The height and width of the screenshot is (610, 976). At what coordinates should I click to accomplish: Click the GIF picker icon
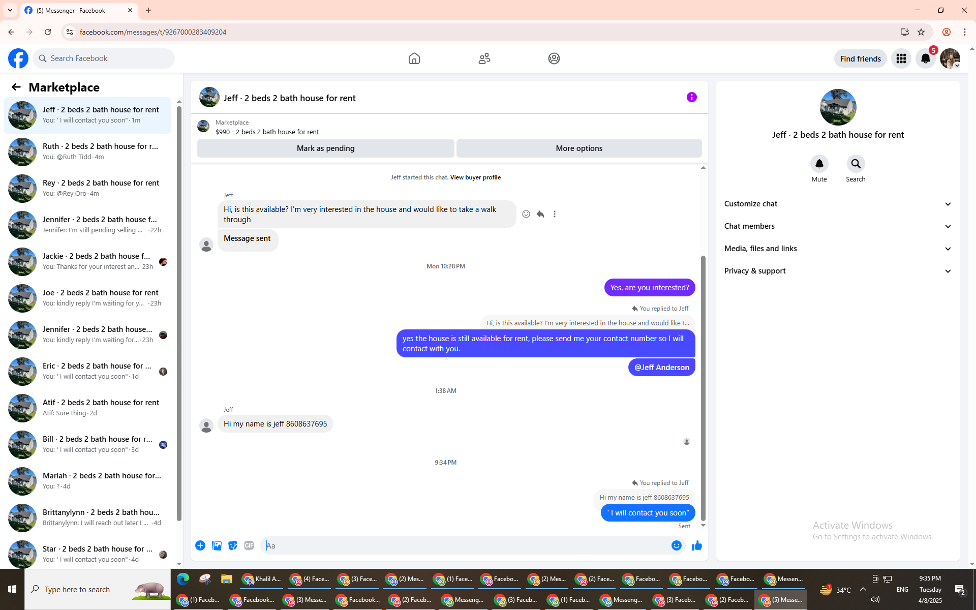tap(249, 545)
